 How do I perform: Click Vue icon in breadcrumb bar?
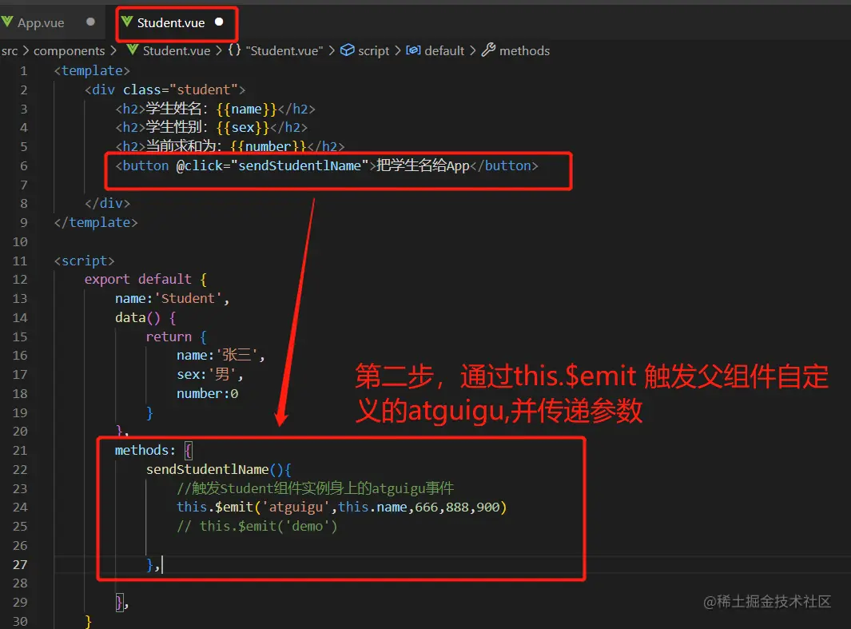coord(133,50)
